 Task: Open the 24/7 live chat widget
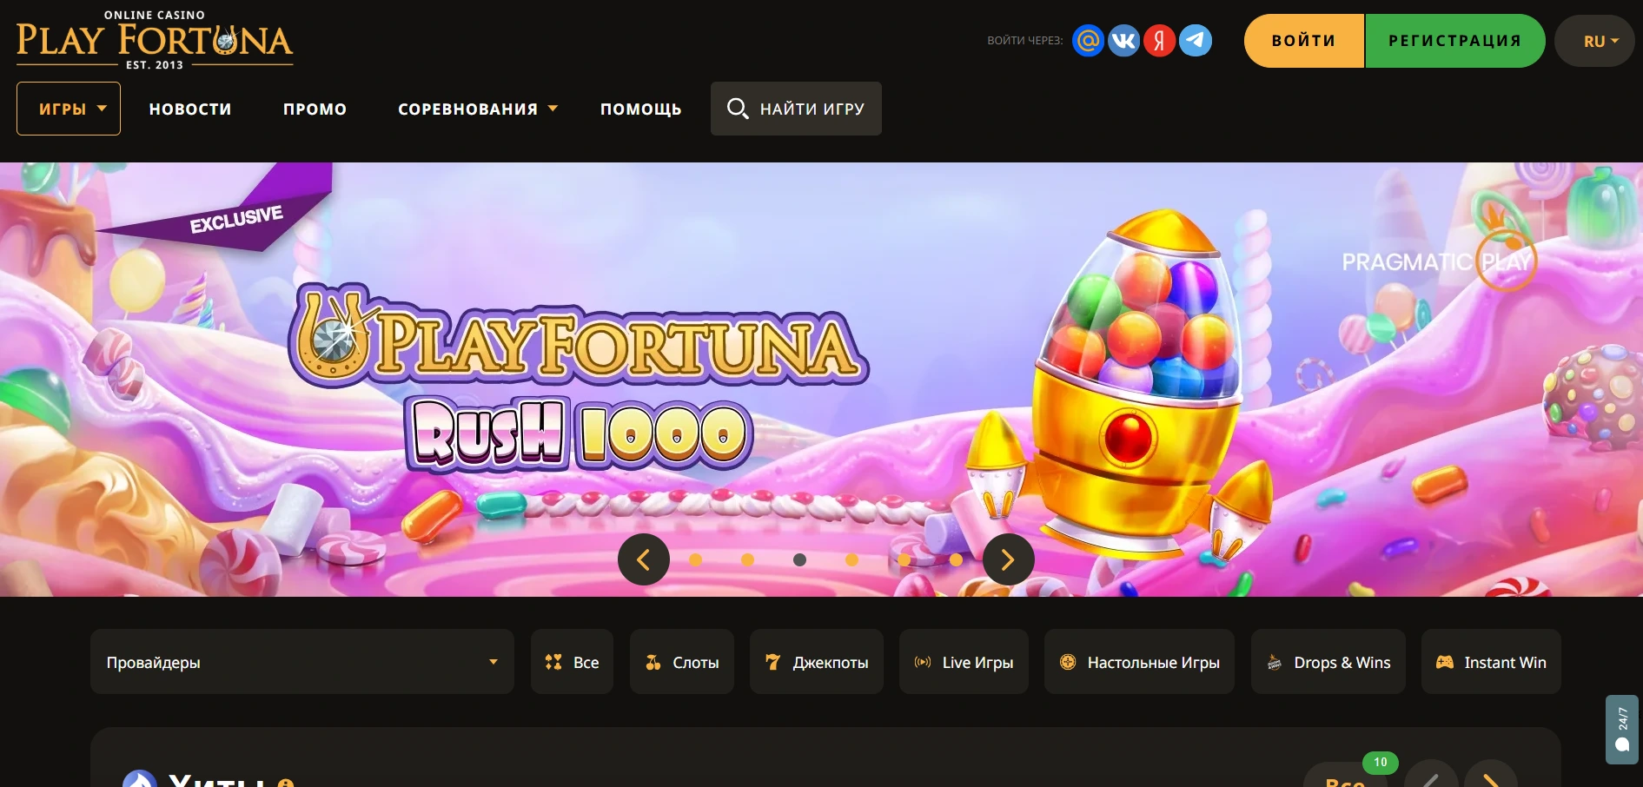pyautogui.click(x=1621, y=729)
